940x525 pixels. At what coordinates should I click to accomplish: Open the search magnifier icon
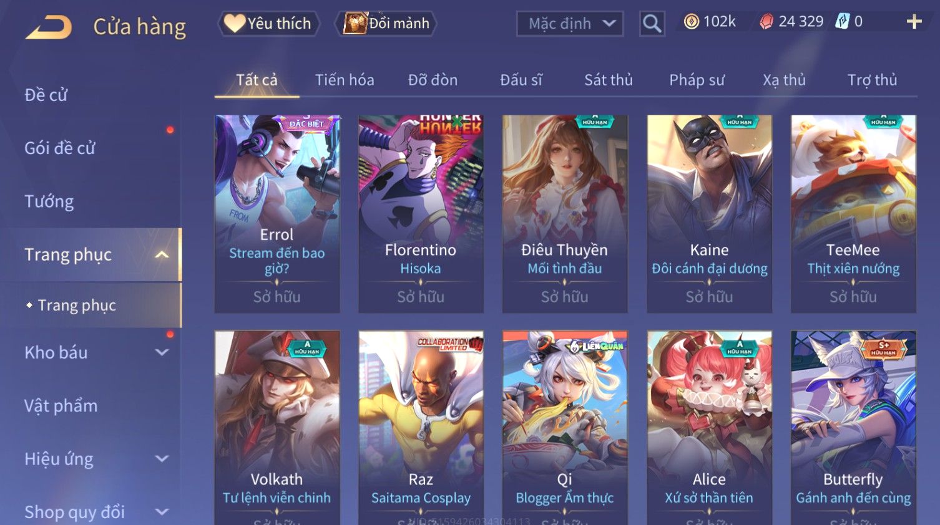click(x=652, y=24)
